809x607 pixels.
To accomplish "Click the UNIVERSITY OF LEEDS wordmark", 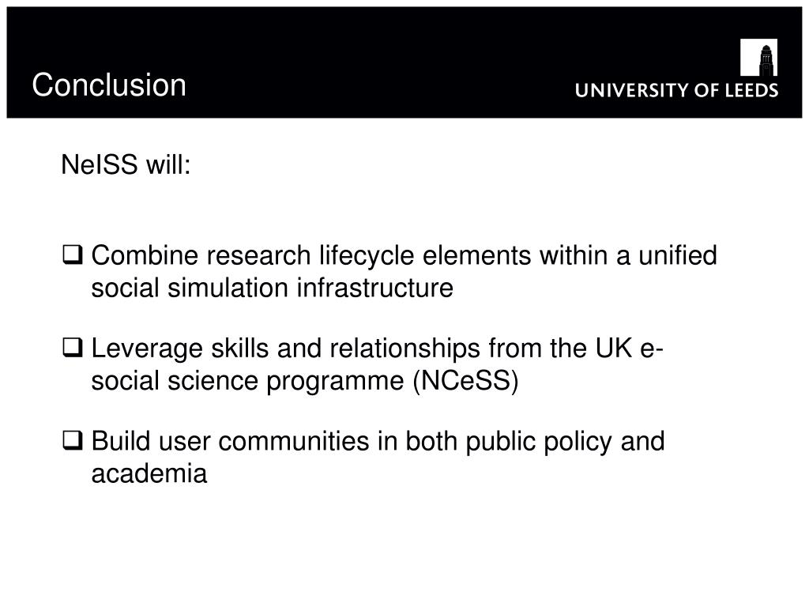I will pos(676,90).
